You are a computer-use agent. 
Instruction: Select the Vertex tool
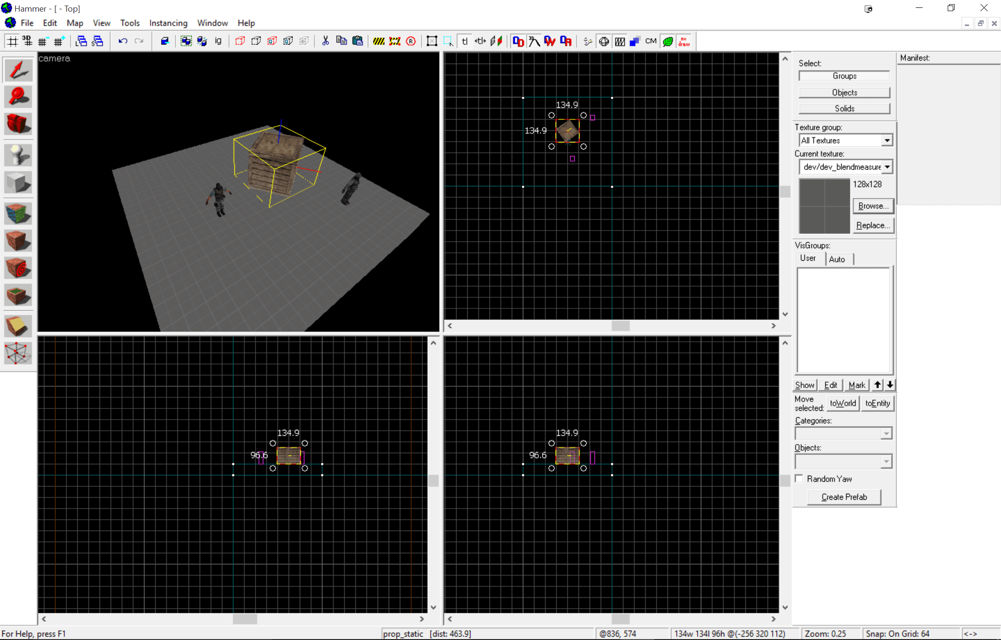[18, 353]
